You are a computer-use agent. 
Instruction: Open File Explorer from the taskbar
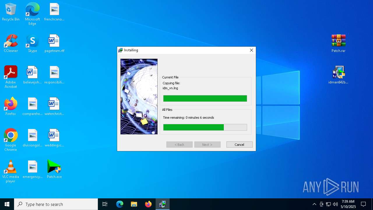tap(134, 204)
